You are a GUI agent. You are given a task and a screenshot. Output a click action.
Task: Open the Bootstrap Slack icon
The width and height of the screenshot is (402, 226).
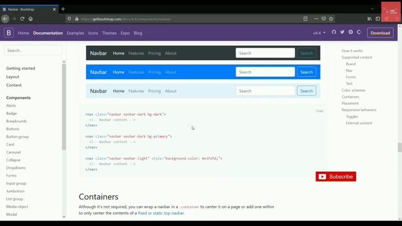350,32
